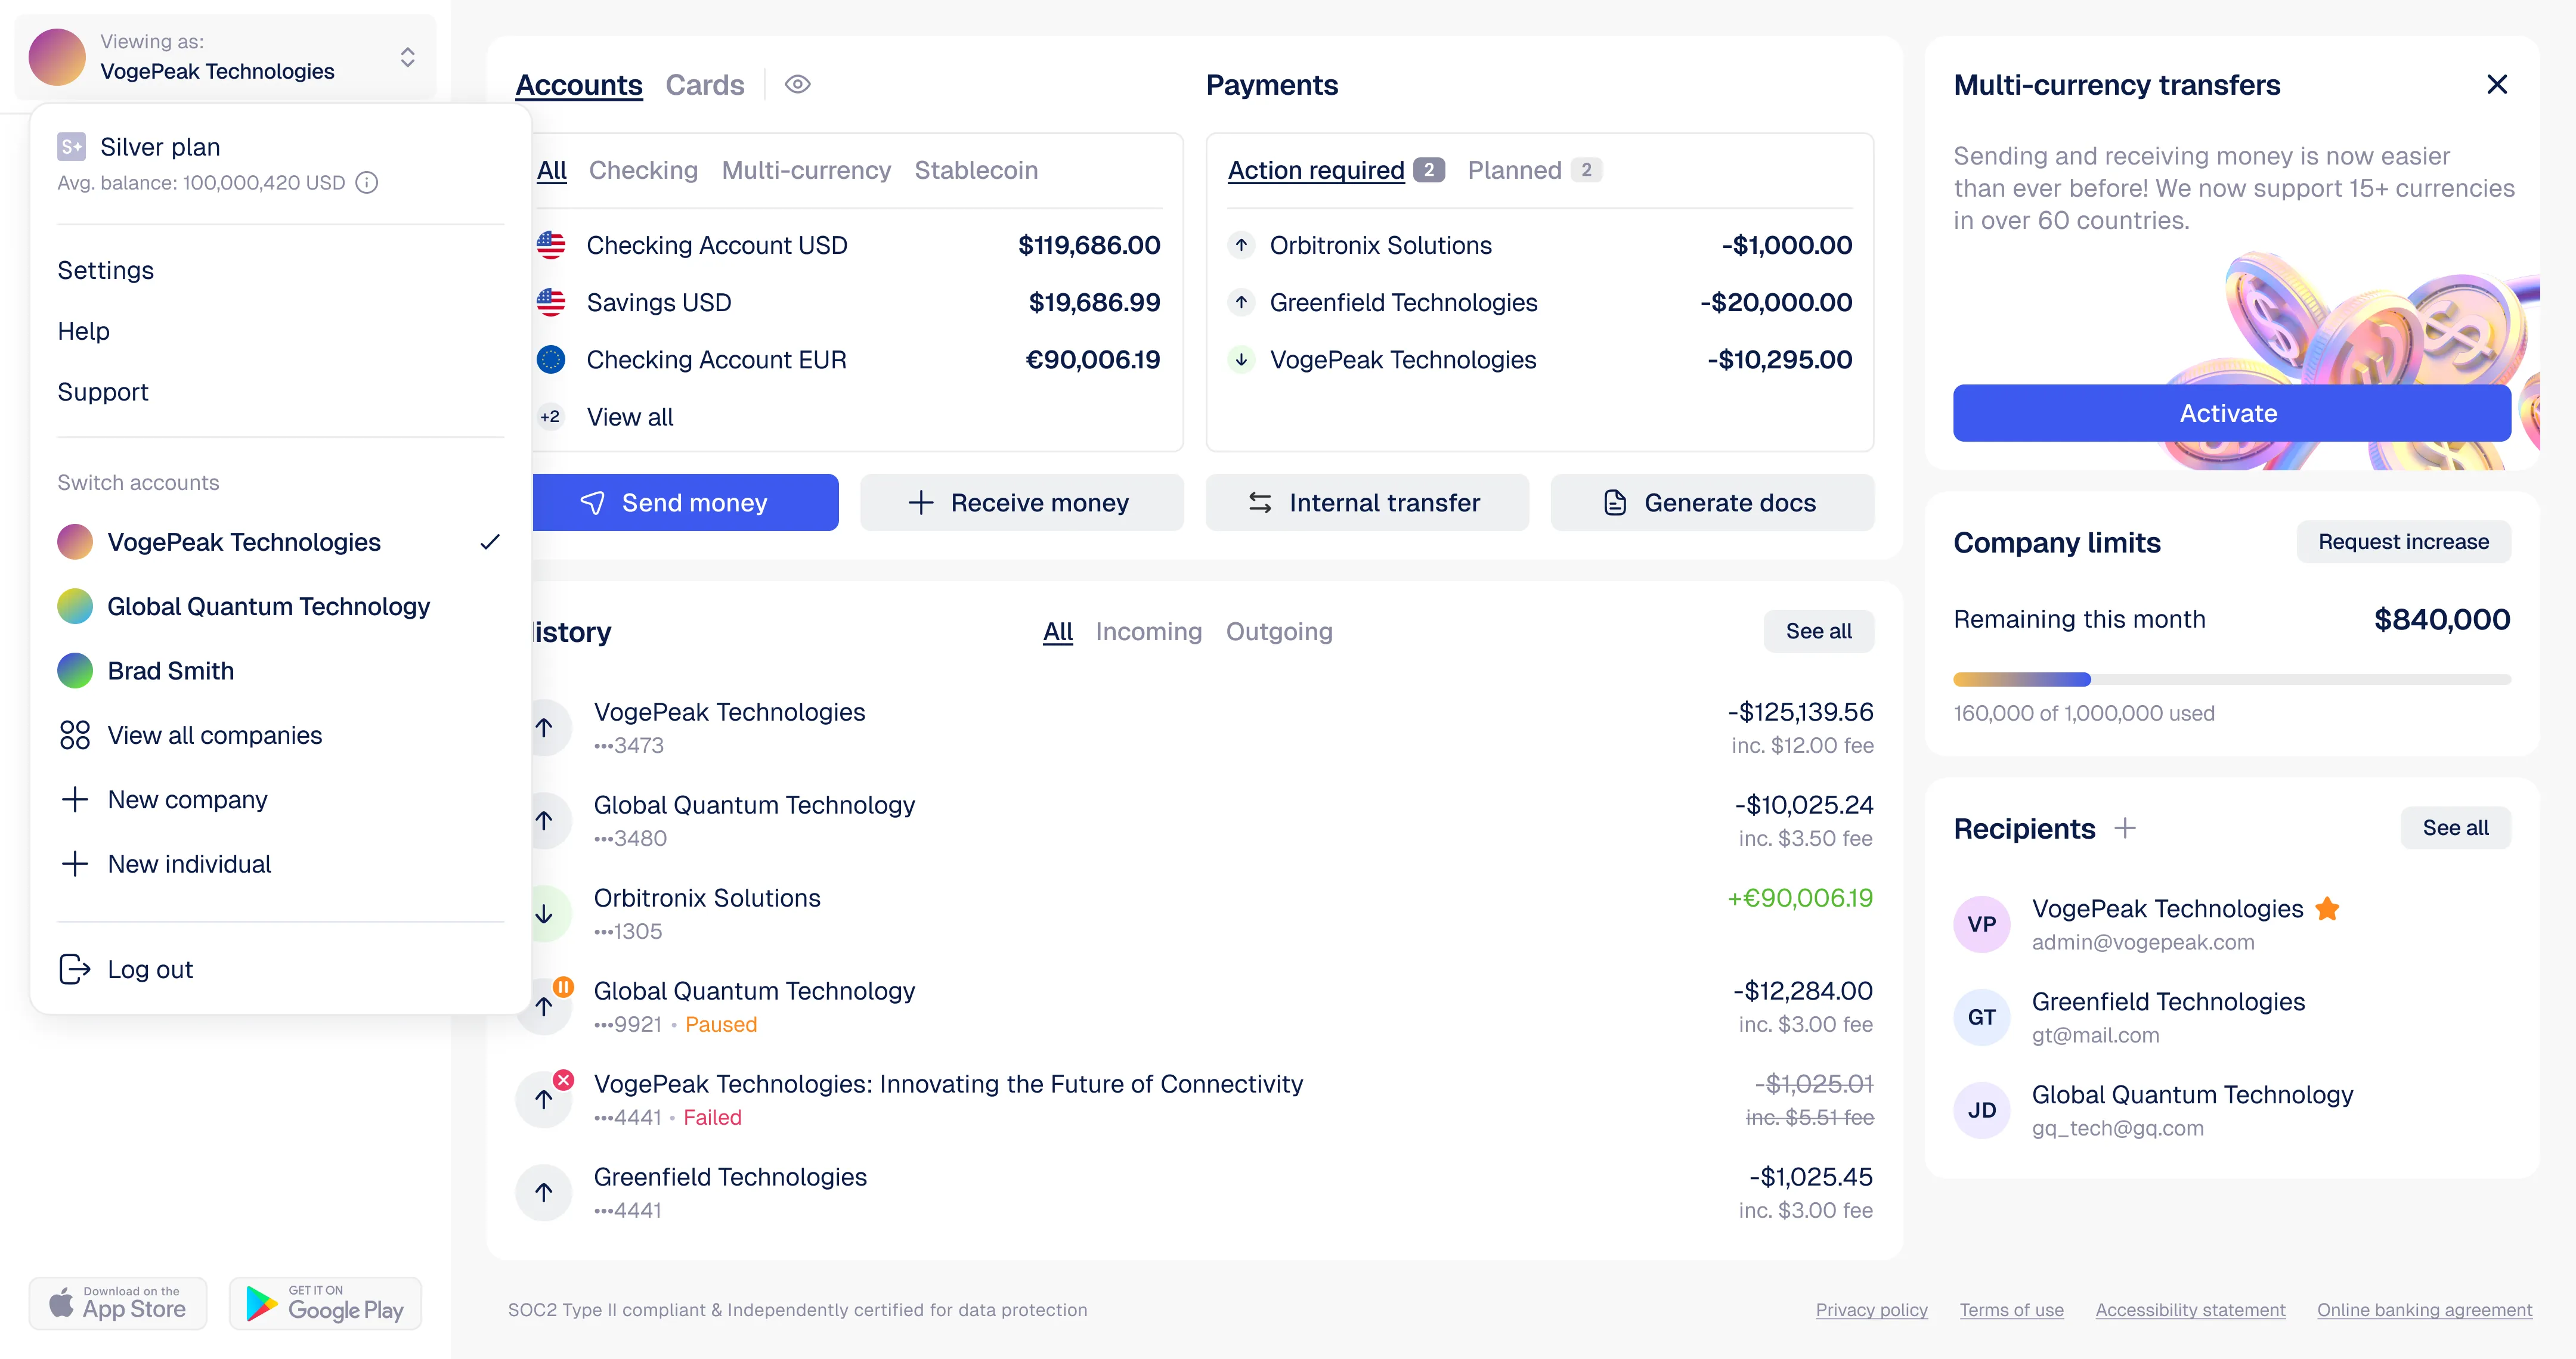The image size is (2576, 1359).
Task: Filter history by Incoming
Action: coord(1149,632)
